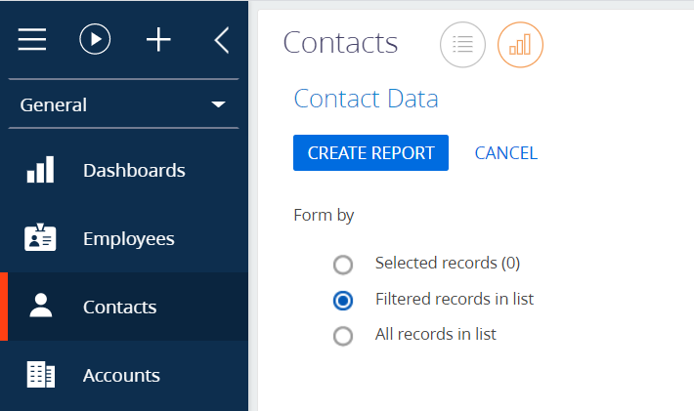Click the CANCEL link
The width and height of the screenshot is (694, 411).
[506, 153]
